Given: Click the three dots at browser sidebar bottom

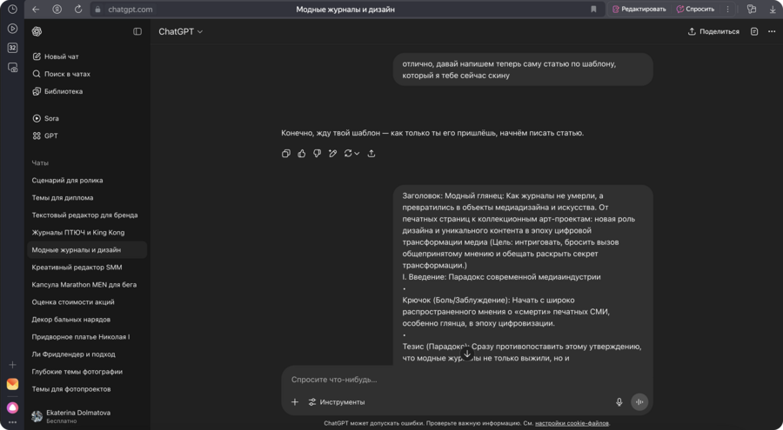Looking at the screenshot, I should click(x=12, y=422).
